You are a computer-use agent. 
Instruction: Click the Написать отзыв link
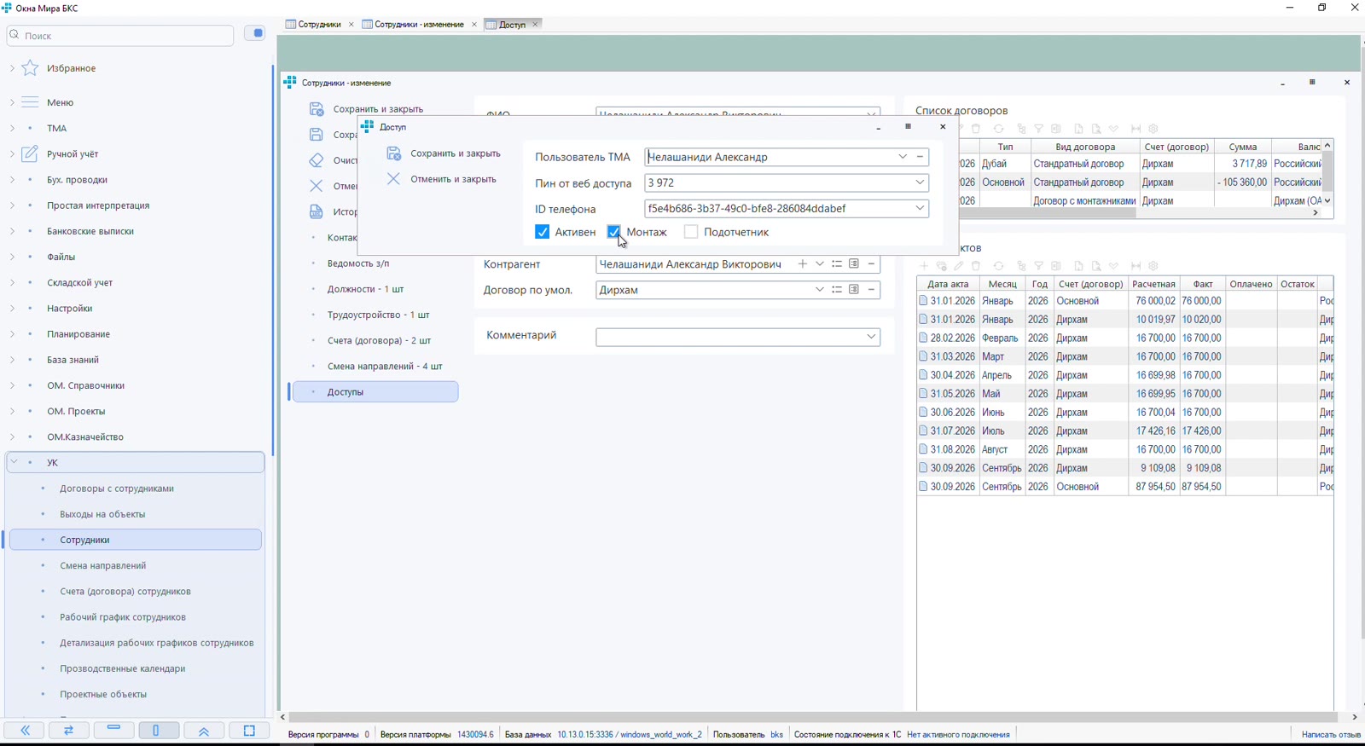(1331, 734)
